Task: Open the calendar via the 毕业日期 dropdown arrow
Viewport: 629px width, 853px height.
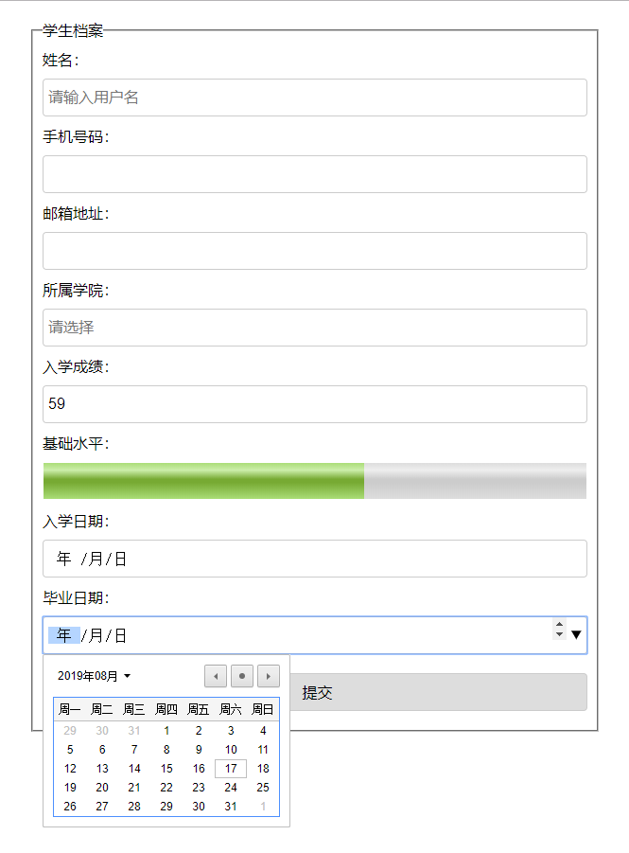Action: 576,634
